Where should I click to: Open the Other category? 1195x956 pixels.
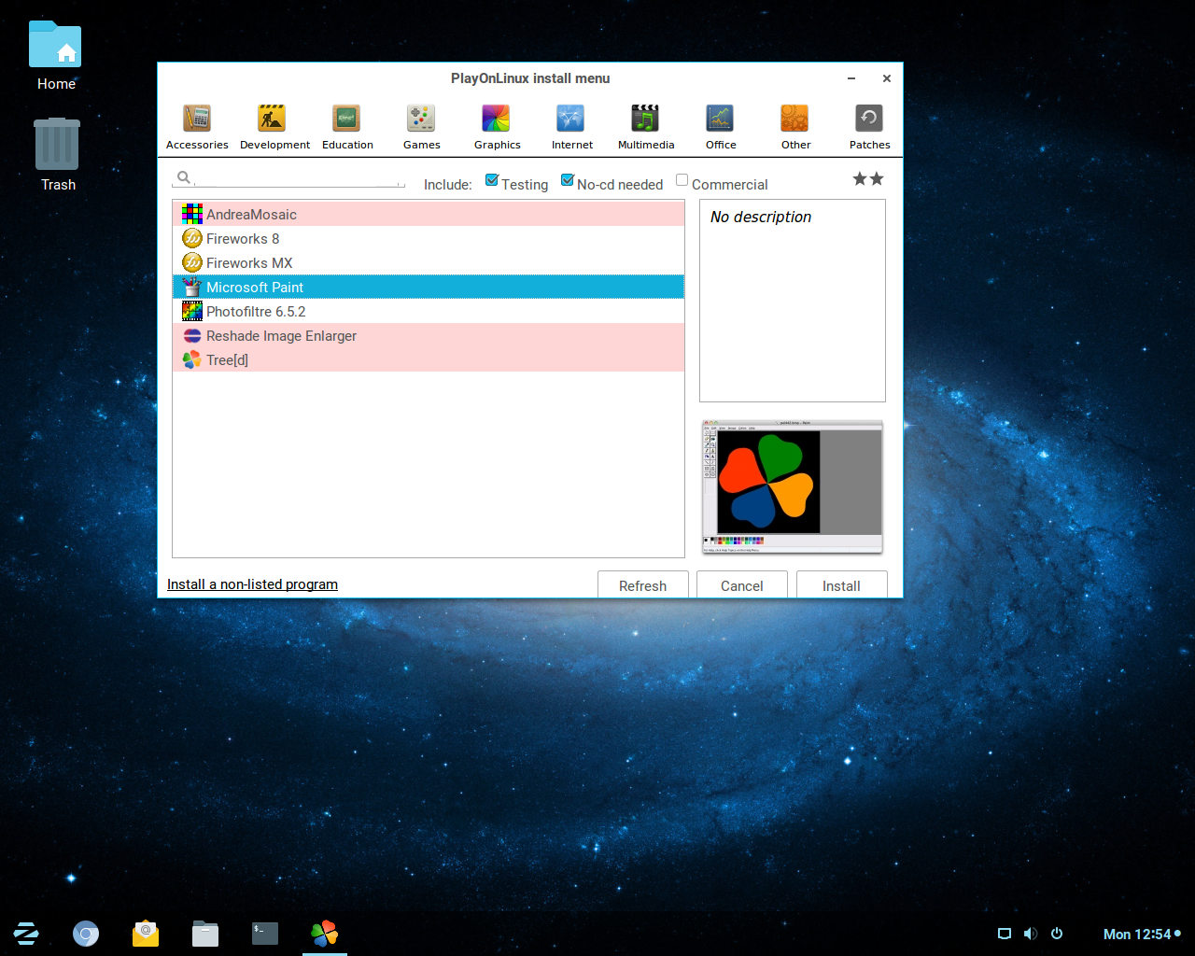tap(794, 126)
